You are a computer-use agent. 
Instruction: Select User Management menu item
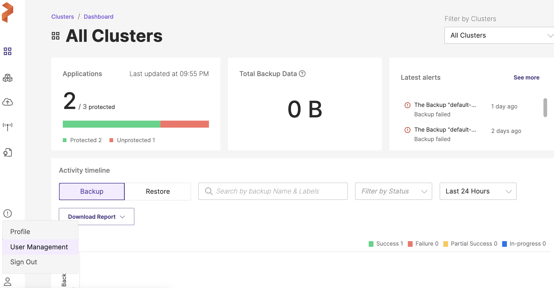tap(39, 247)
